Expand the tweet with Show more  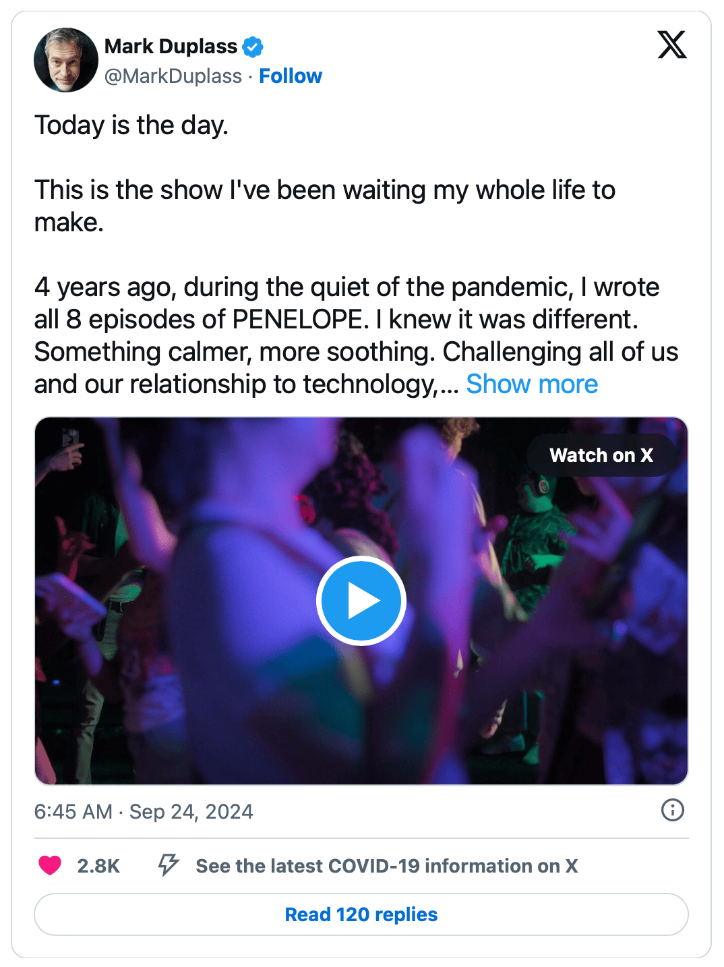pyautogui.click(x=532, y=384)
